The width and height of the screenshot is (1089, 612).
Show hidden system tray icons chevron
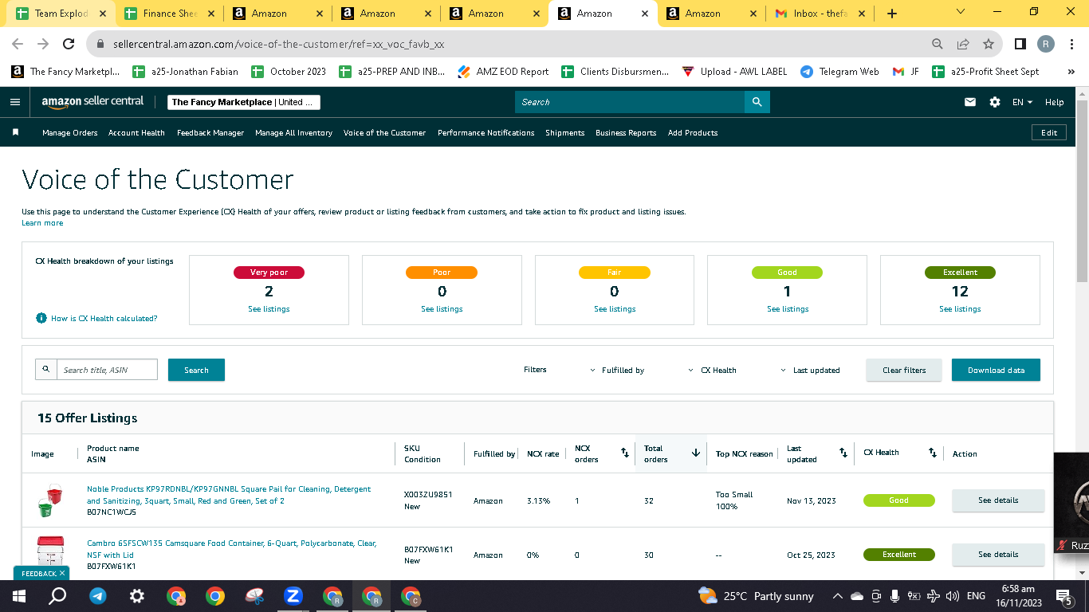[x=837, y=596]
